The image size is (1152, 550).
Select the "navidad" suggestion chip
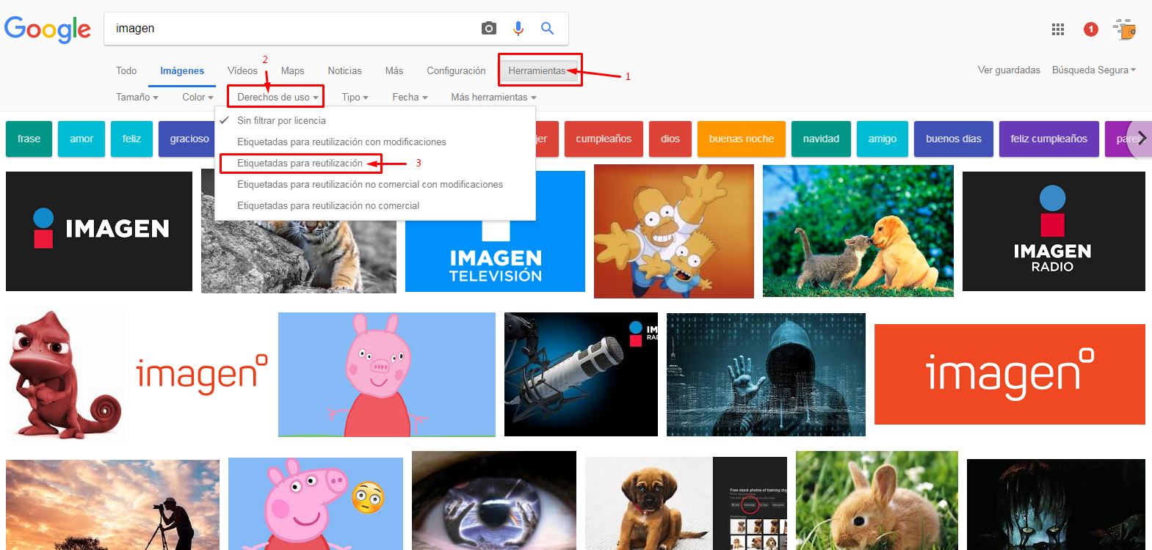pyautogui.click(x=821, y=139)
